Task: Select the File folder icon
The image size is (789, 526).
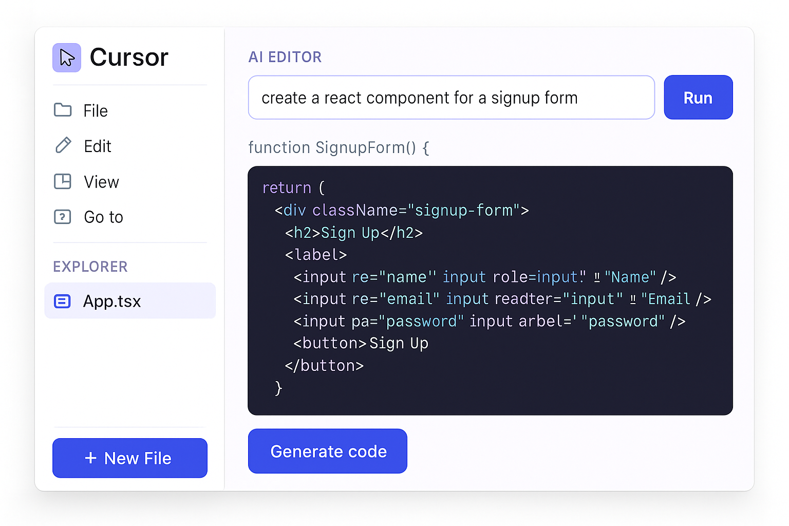Action: point(62,110)
